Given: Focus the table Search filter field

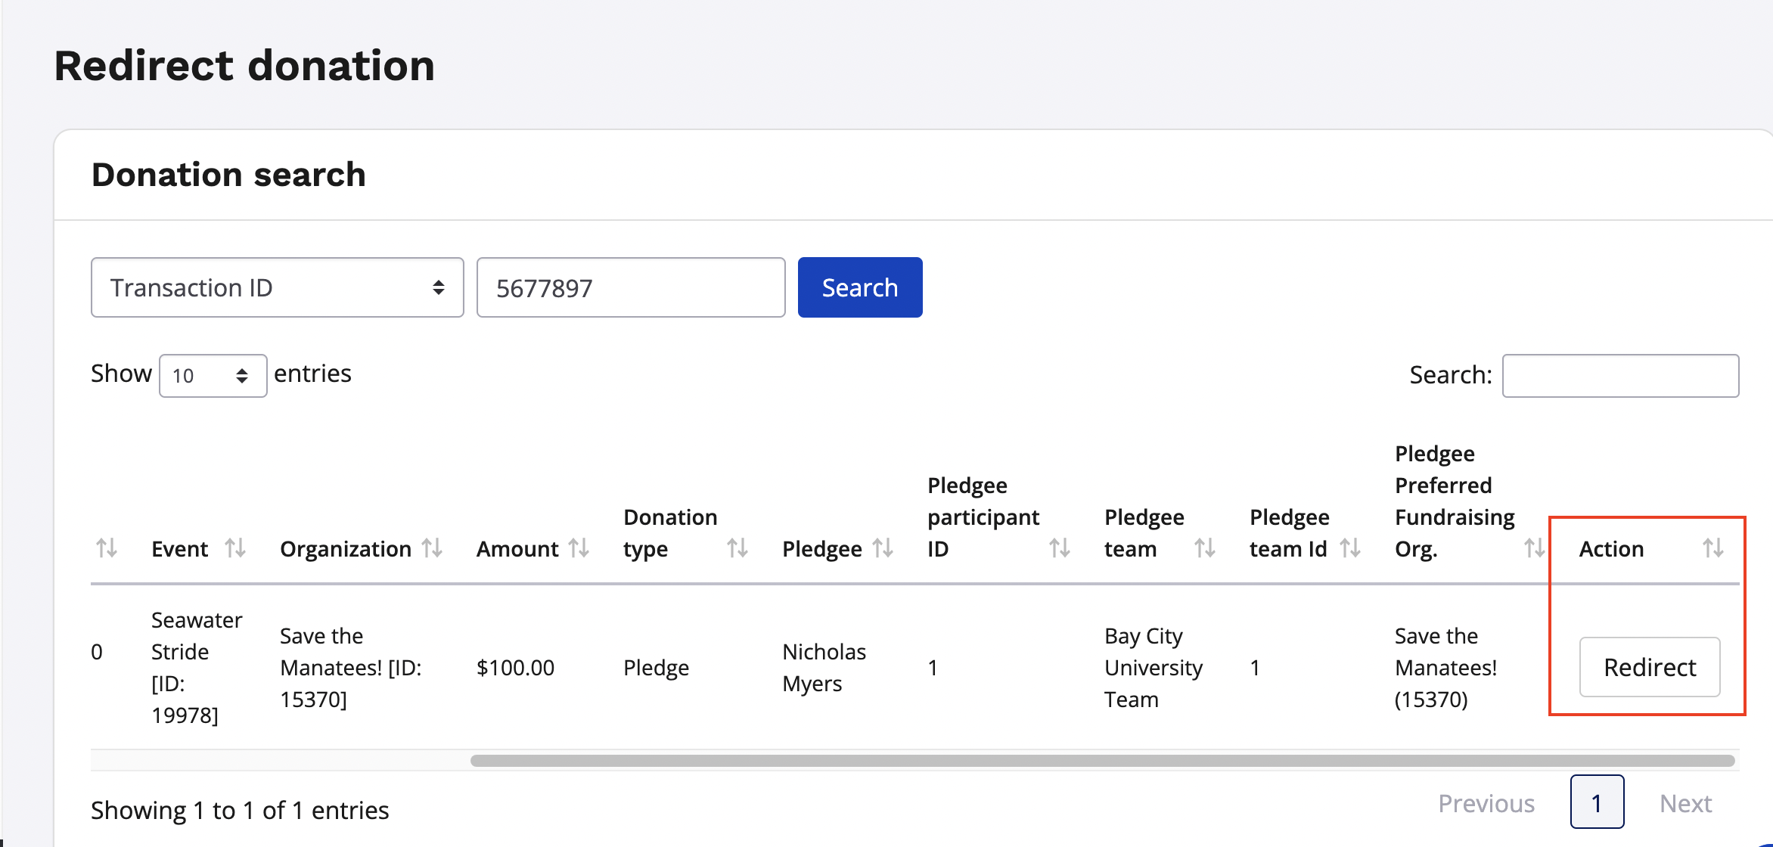Looking at the screenshot, I should click(1619, 376).
